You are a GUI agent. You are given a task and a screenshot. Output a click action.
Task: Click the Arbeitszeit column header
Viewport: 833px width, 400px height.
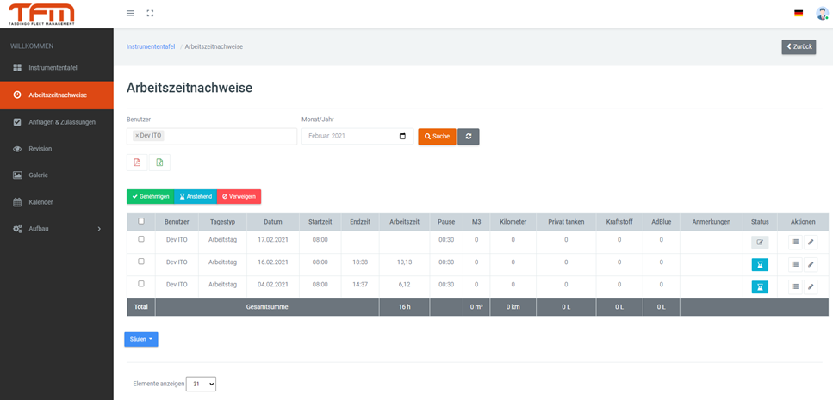(x=405, y=222)
